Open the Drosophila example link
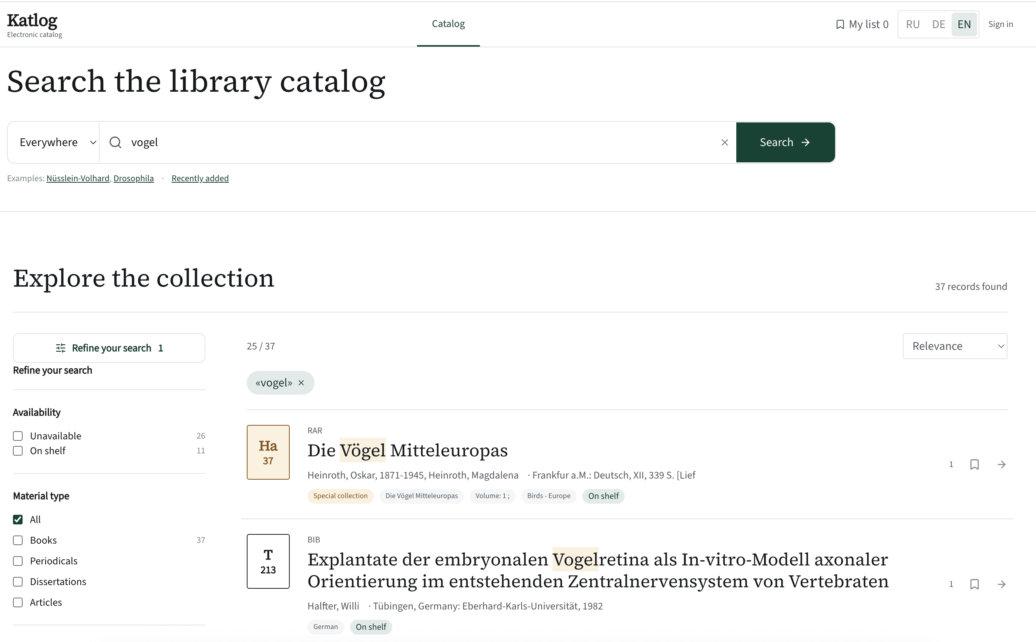Viewport: 1036px width, 642px height. [x=133, y=178]
